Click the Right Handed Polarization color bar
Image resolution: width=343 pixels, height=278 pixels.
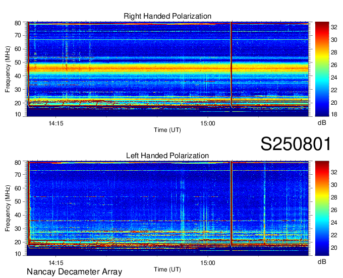click(322, 69)
